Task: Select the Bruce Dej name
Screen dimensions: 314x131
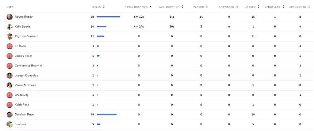Action: (21, 95)
